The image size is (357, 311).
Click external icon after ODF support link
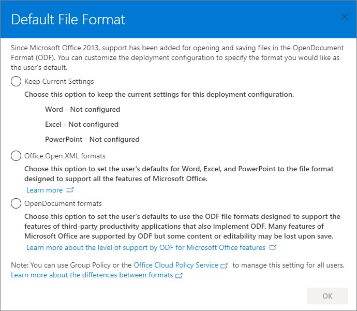click(273, 247)
